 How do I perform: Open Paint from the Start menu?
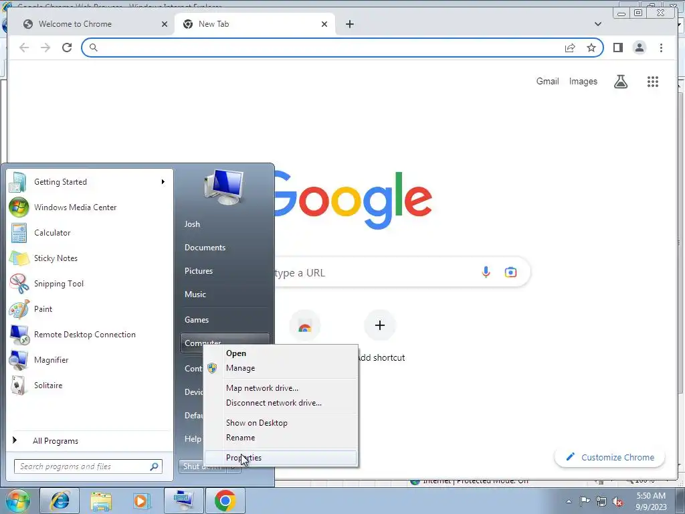(x=90, y=309)
